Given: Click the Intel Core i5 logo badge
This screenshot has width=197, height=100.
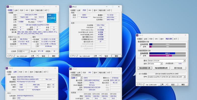Looking at the screenshot, I should (52, 18).
